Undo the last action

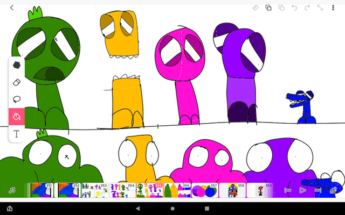(x=294, y=8)
